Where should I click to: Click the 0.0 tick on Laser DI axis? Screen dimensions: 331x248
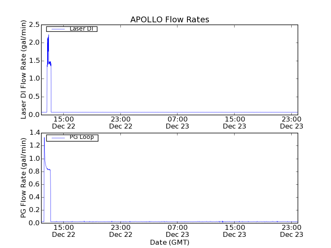pyautogui.click(x=34, y=115)
